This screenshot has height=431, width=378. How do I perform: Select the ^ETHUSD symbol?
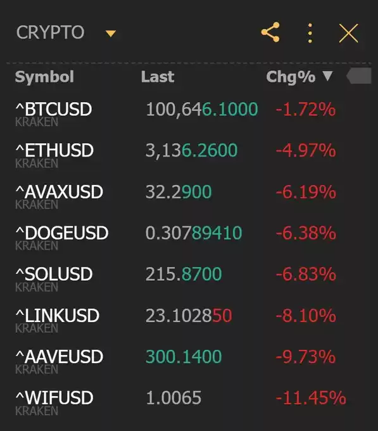[x=54, y=150]
